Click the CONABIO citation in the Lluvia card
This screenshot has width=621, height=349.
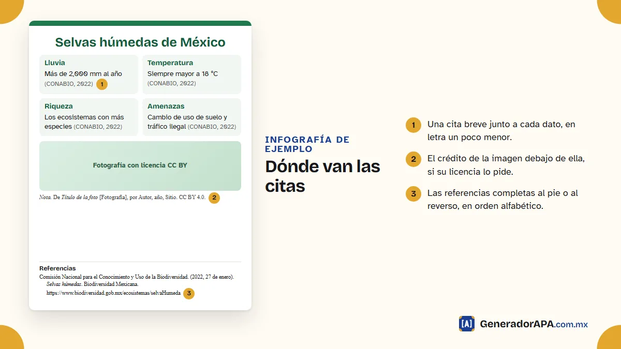[x=69, y=84]
